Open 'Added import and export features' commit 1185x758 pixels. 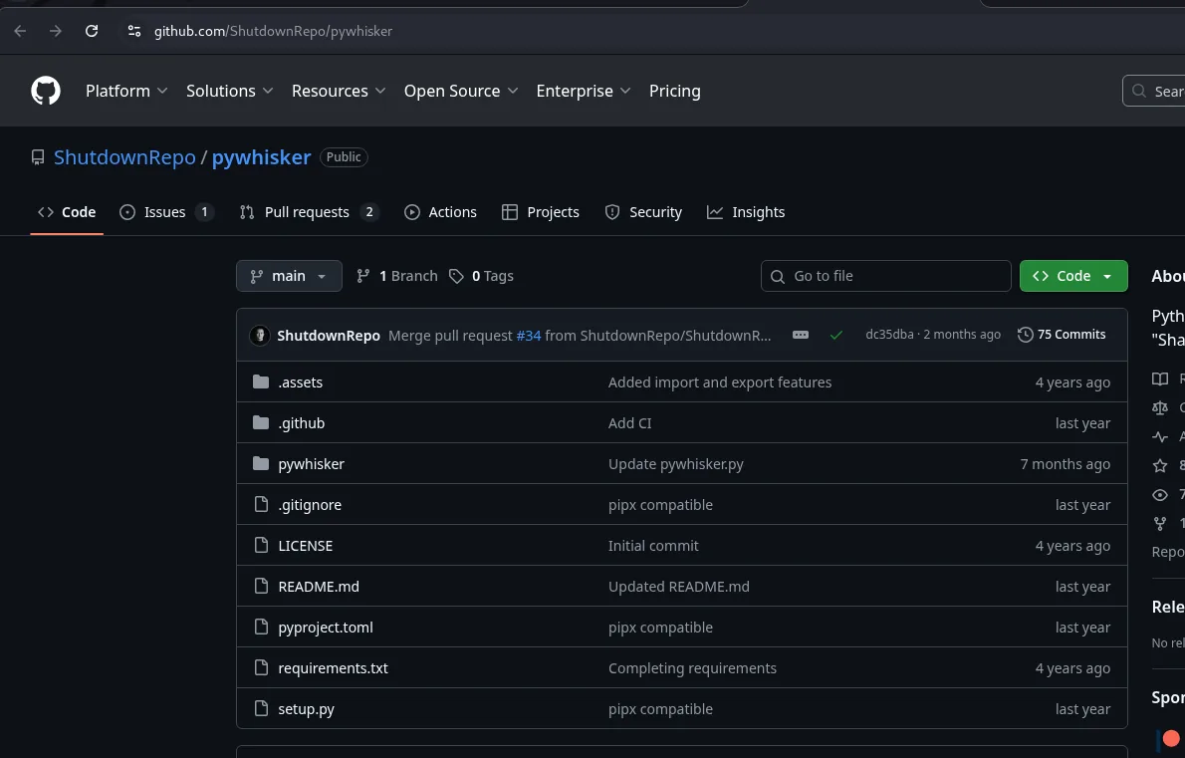719,382
